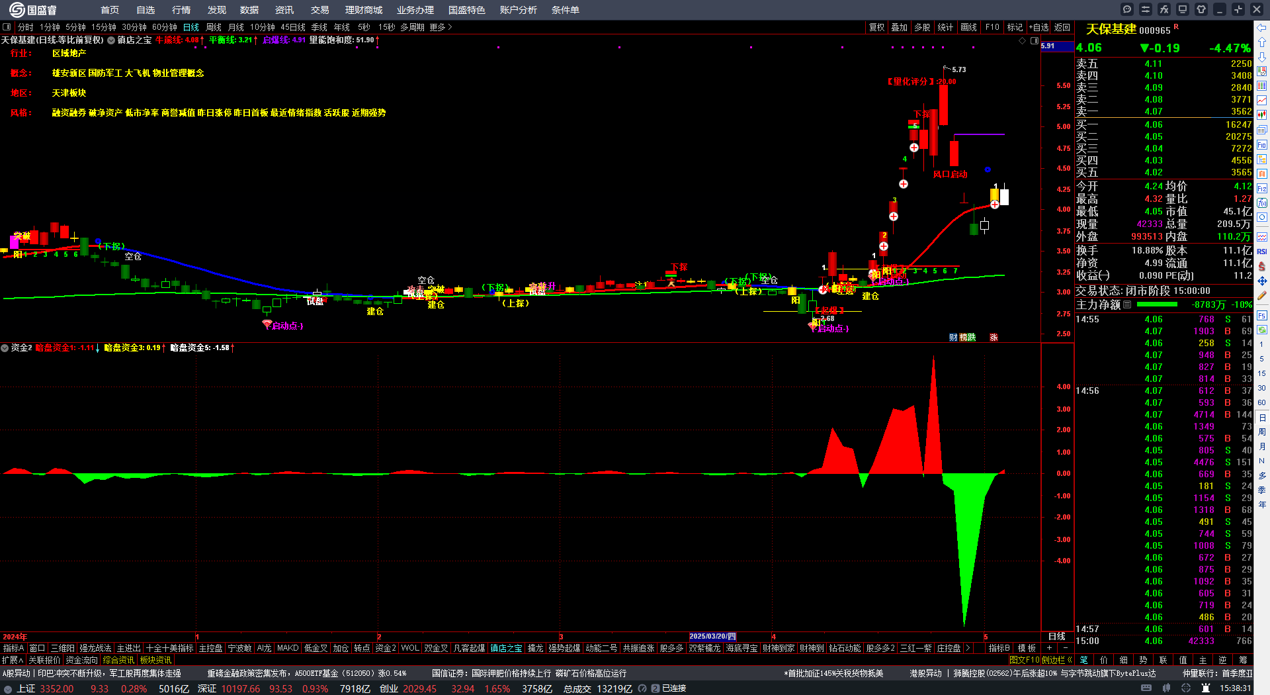Switch to 资金流向 tab
The width and height of the screenshot is (1270, 695).
coord(81,660)
